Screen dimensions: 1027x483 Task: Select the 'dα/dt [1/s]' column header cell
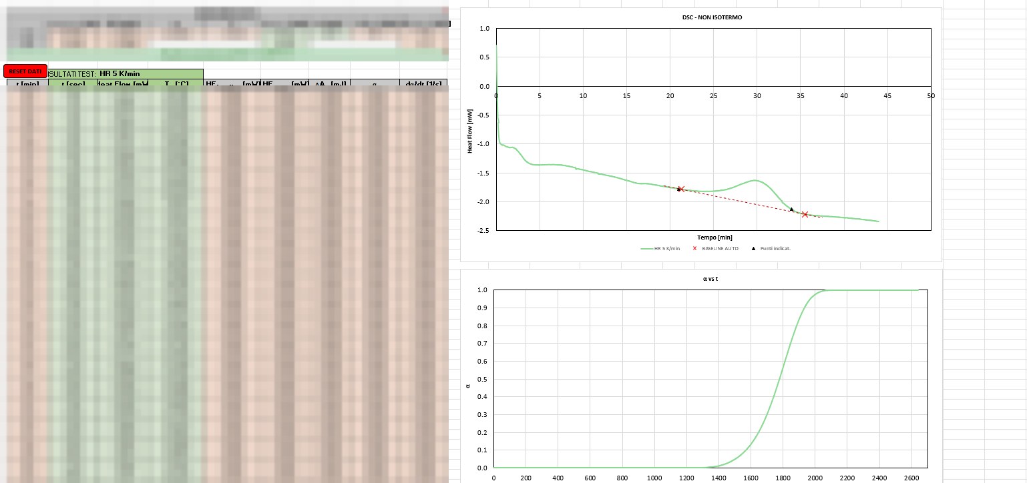(x=423, y=84)
